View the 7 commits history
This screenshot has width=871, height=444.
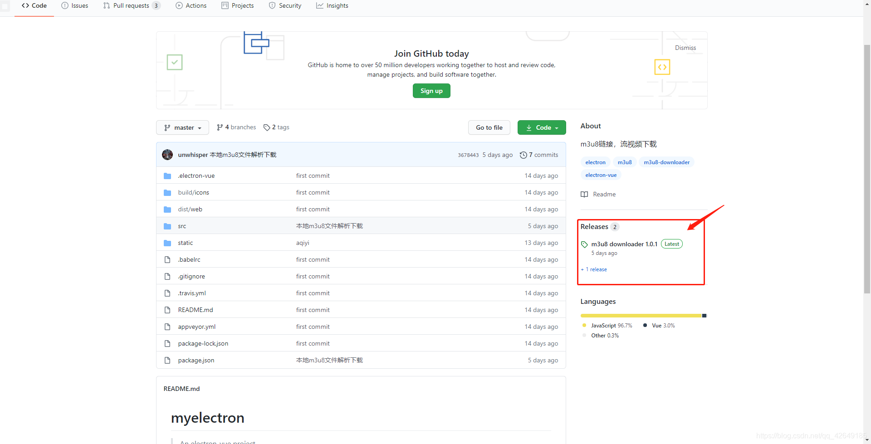tap(539, 155)
